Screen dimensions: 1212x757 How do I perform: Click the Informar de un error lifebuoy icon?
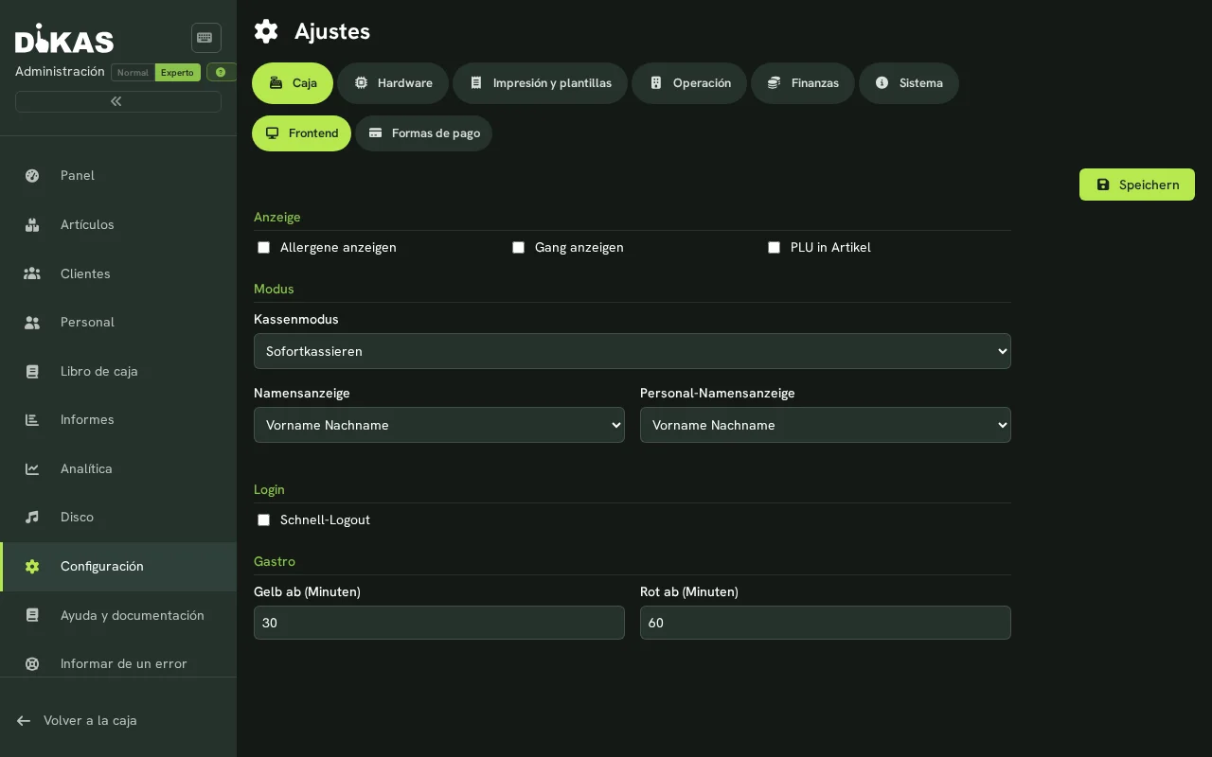pos(32,664)
